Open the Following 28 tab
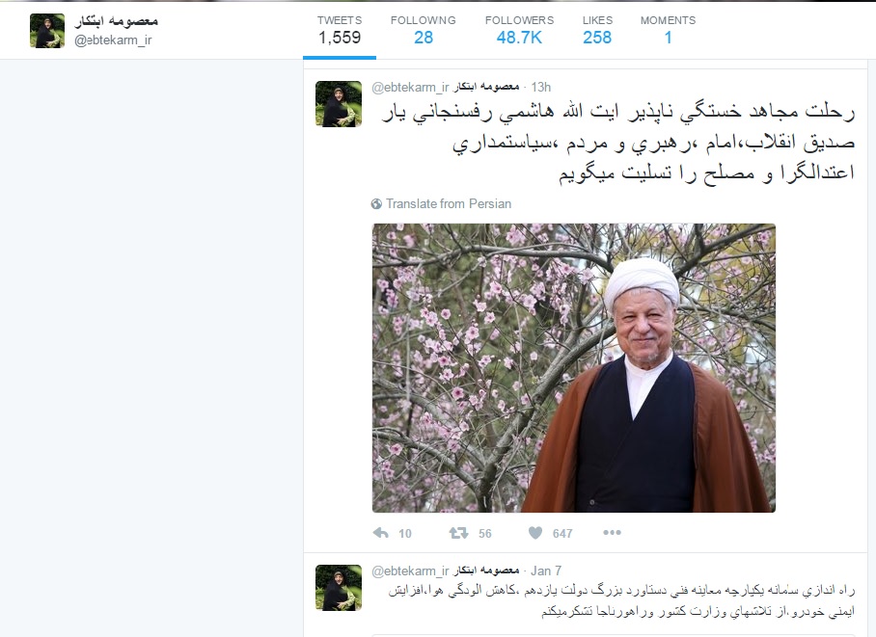876x637 pixels. 424,31
